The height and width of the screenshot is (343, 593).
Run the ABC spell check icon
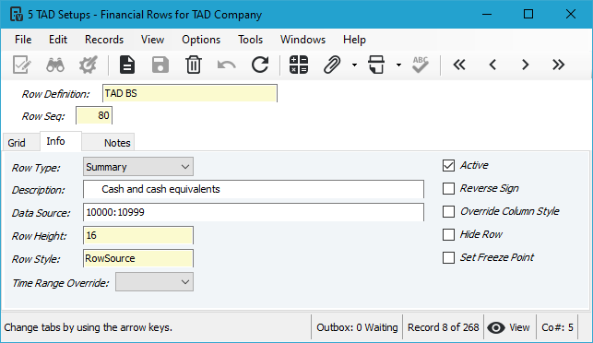click(421, 65)
